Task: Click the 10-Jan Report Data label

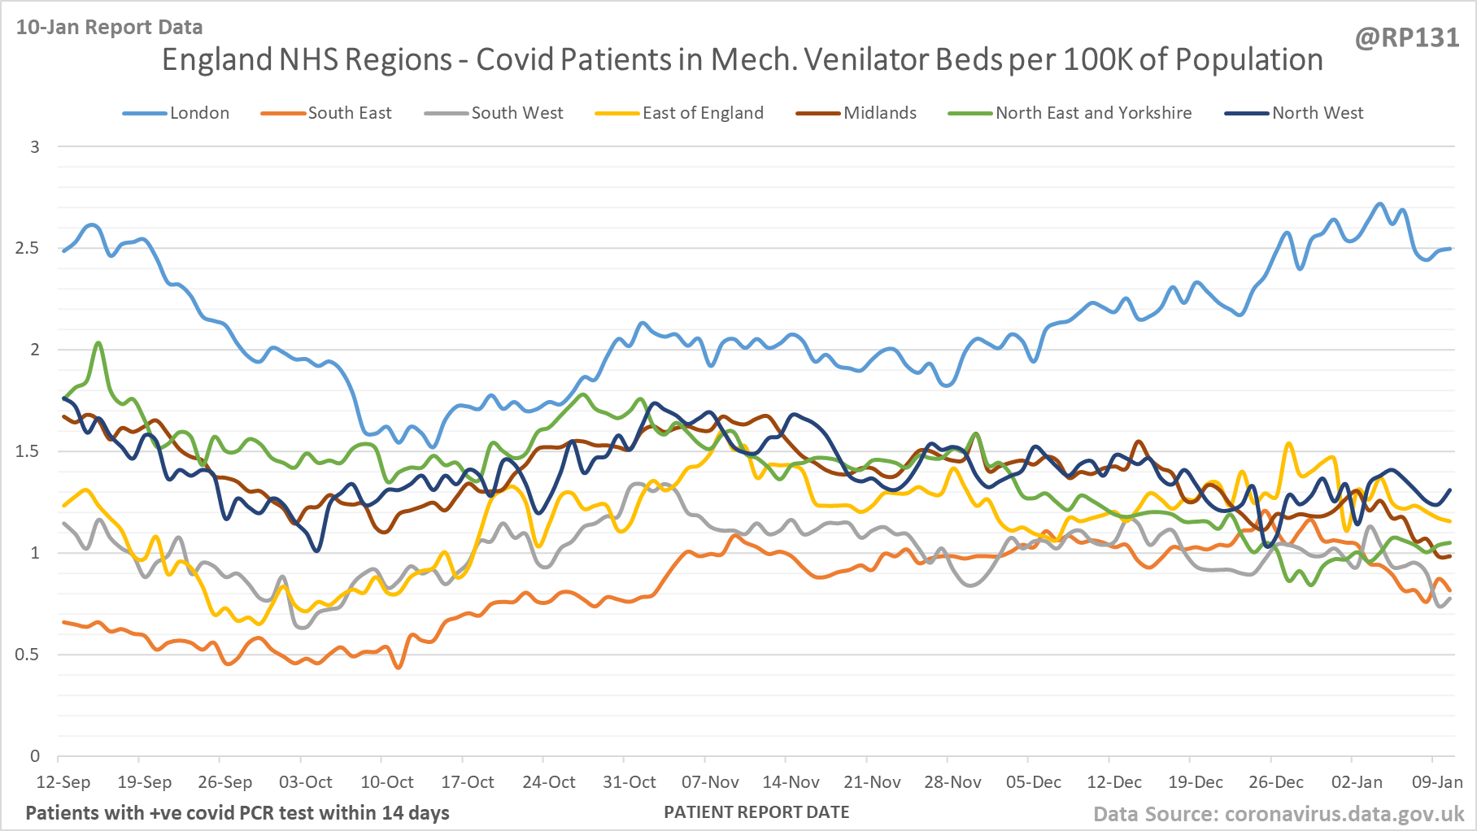Action: pos(110,28)
